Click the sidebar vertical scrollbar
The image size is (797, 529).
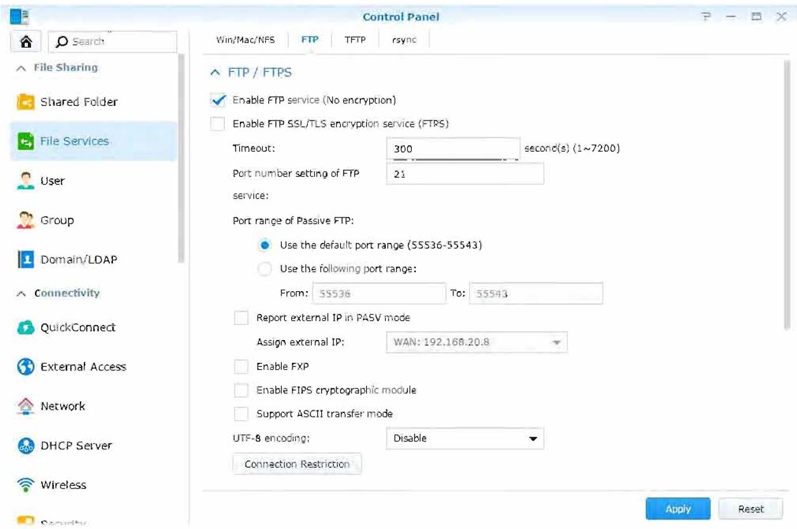click(x=181, y=159)
